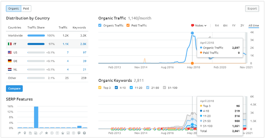The width and height of the screenshot is (265, 138).
Task: Click the red Notes flag icon
Action: click(x=192, y=25)
